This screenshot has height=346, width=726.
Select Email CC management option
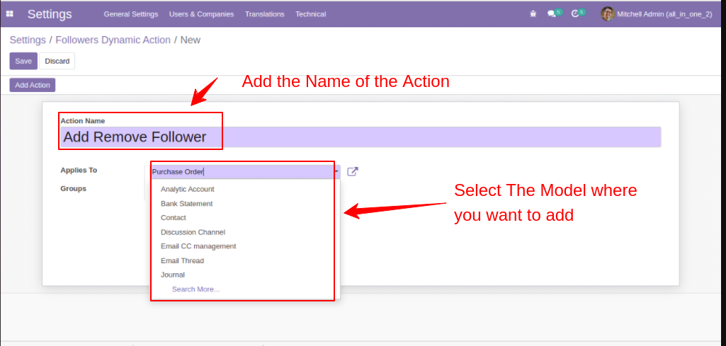[x=198, y=246]
